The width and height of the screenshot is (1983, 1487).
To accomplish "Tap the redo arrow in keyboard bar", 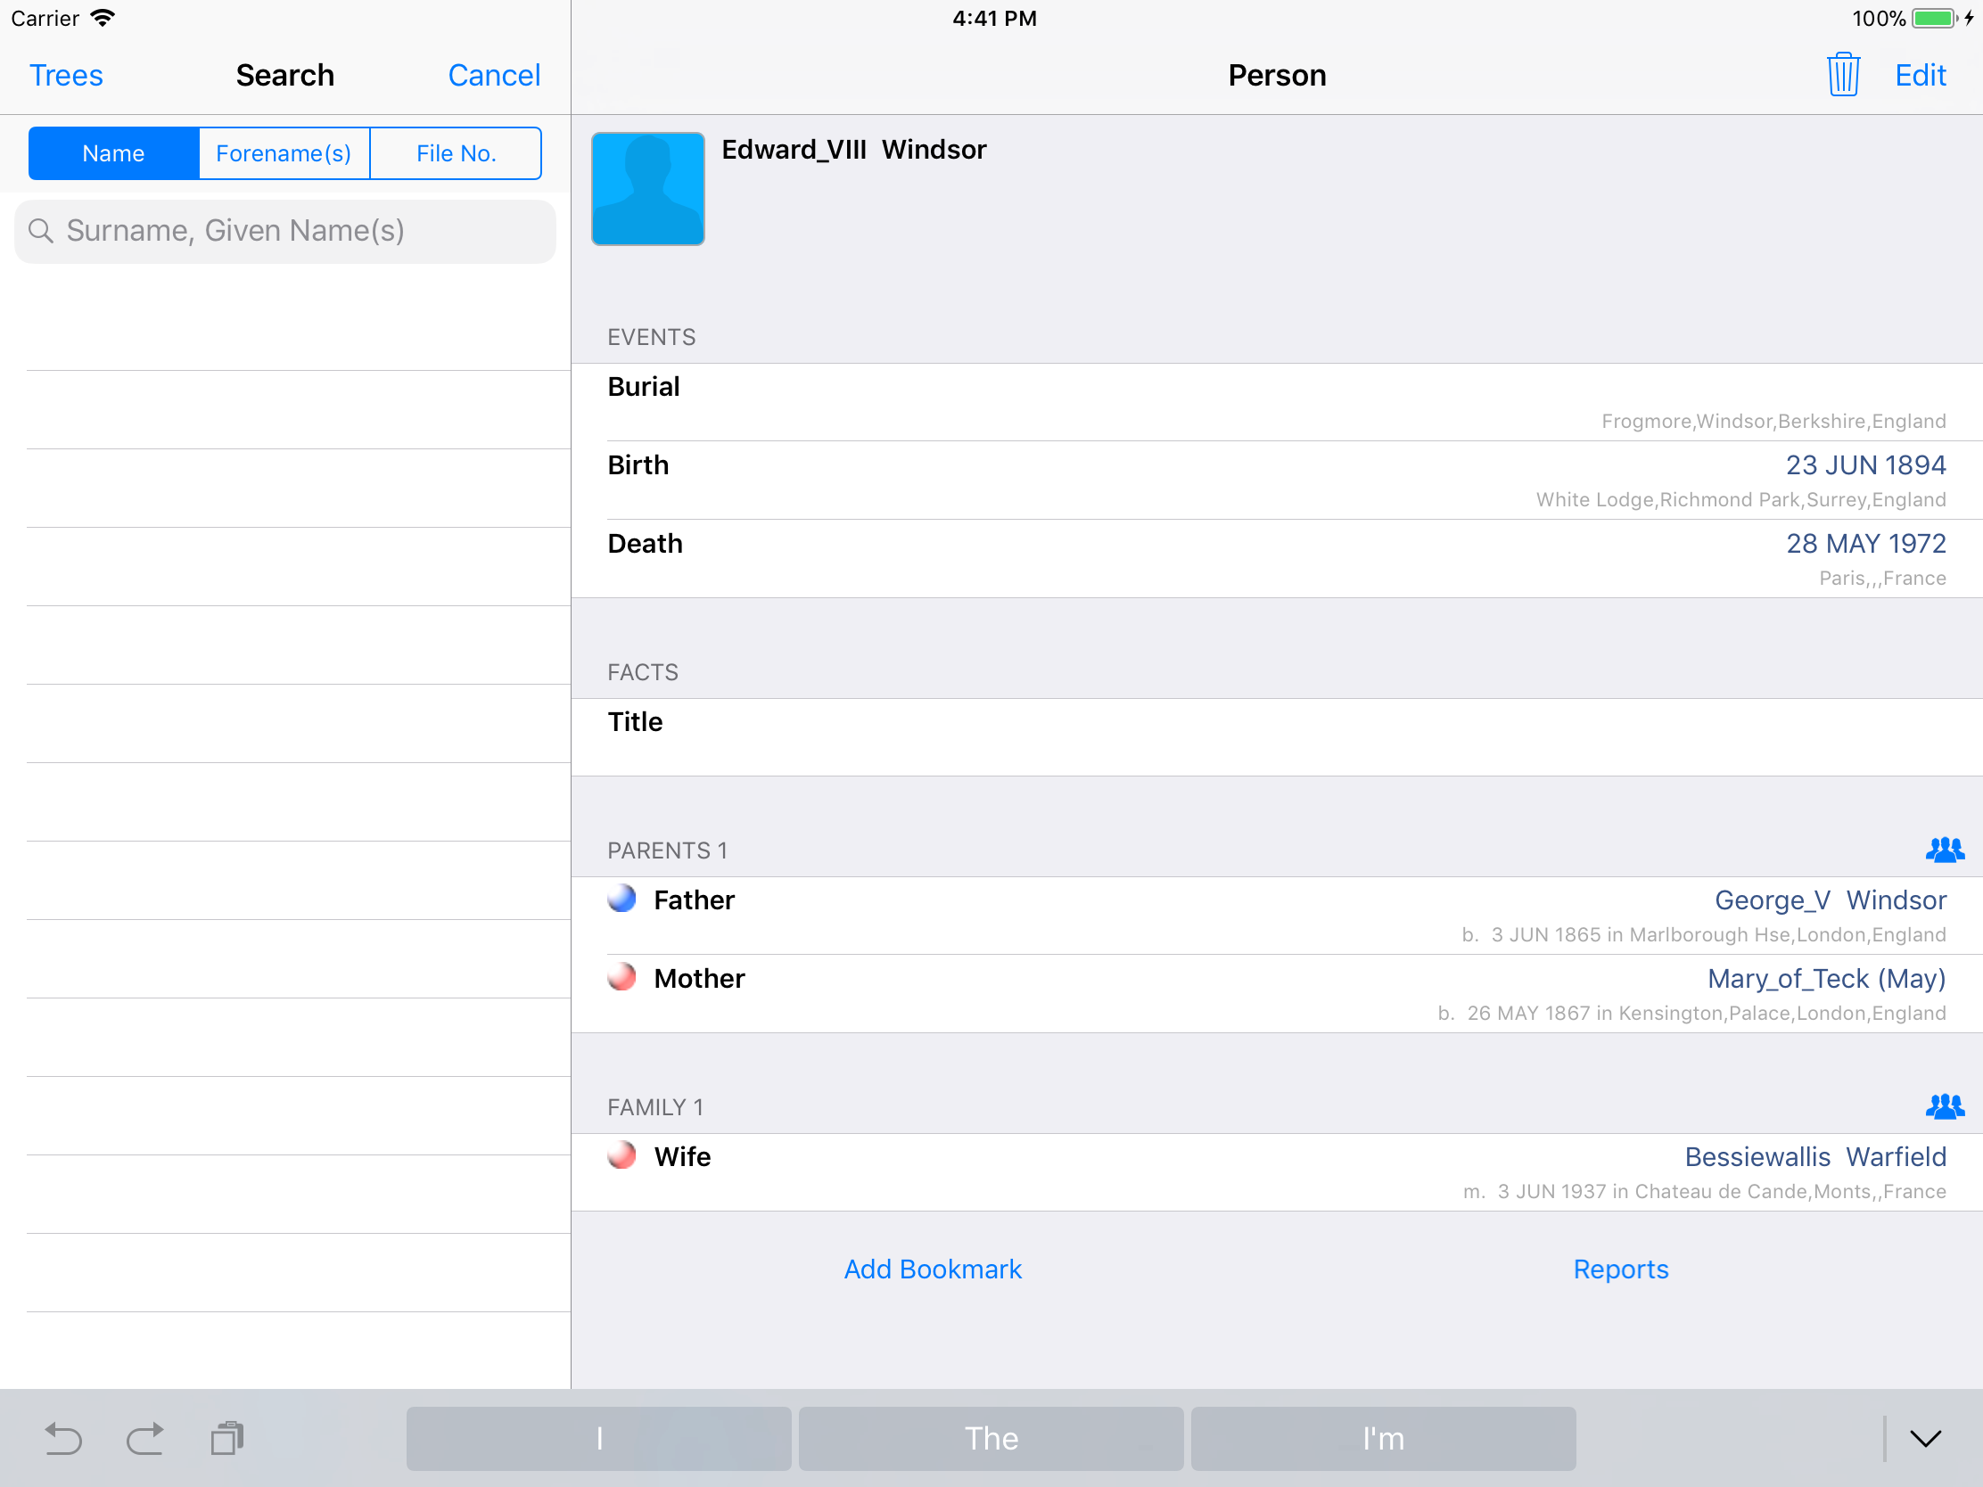I will tap(144, 1439).
